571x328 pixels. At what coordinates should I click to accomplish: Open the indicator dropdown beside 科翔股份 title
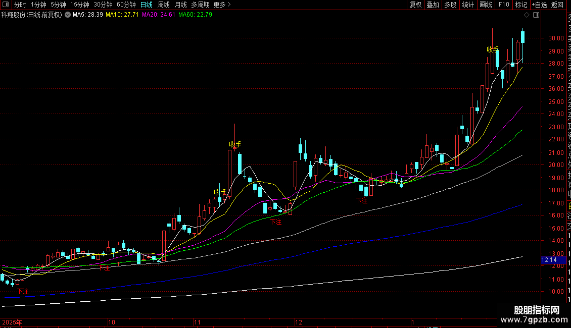[68, 15]
